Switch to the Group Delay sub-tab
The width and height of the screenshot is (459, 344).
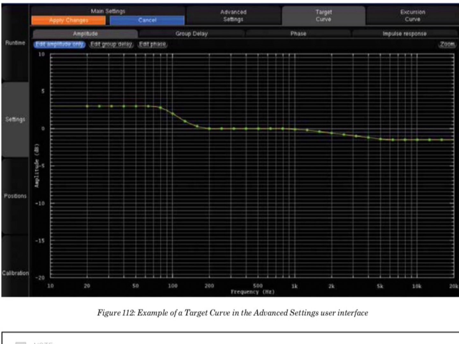pos(191,34)
